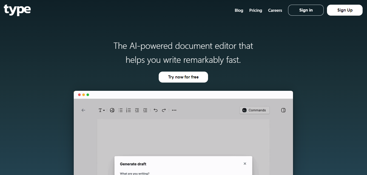The image size is (367, 175).
Task: Visit the Careers page
Action: pyautogui.click(x=275, y=10)
